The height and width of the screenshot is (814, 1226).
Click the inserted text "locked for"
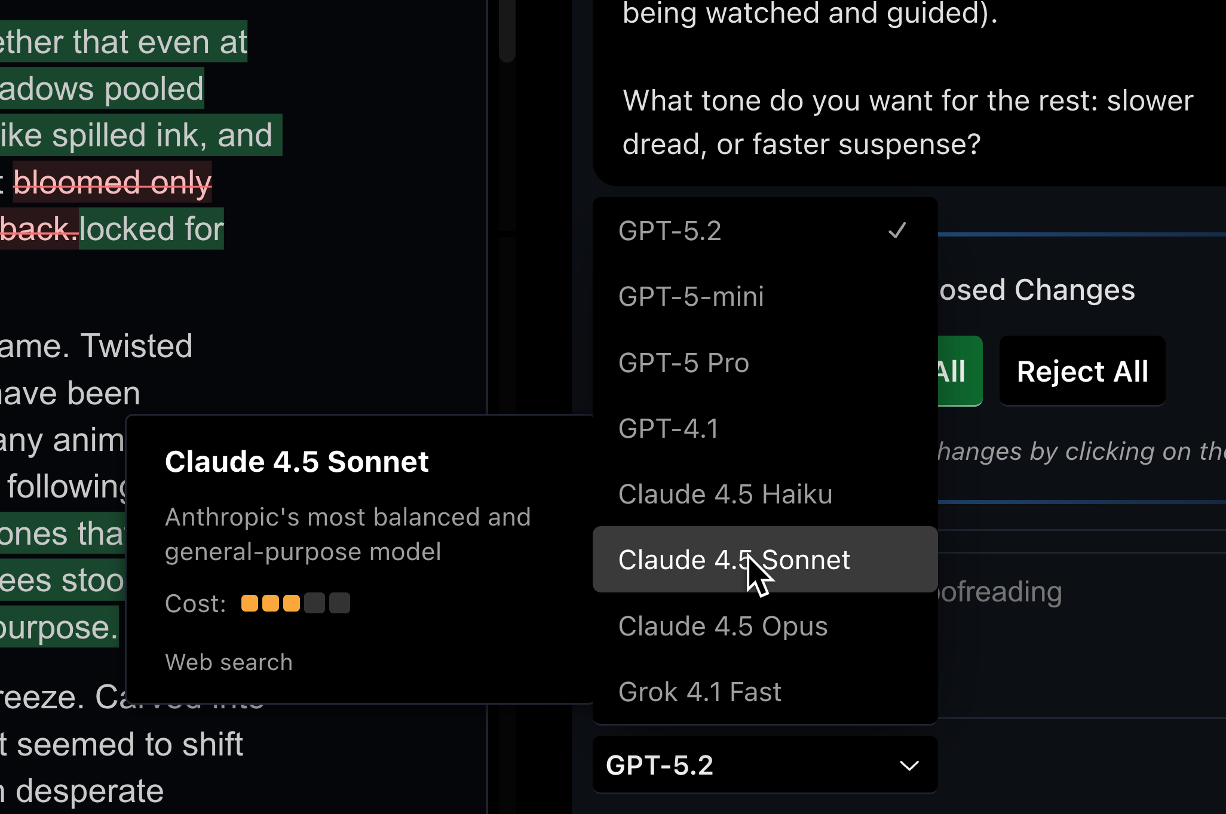(x=152, y=229)
